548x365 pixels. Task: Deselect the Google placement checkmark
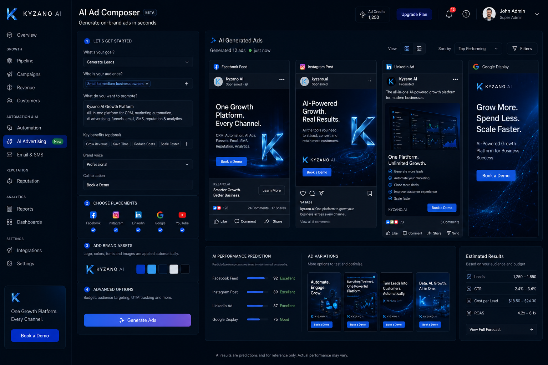pyautogui.click(x=160, y=230)
